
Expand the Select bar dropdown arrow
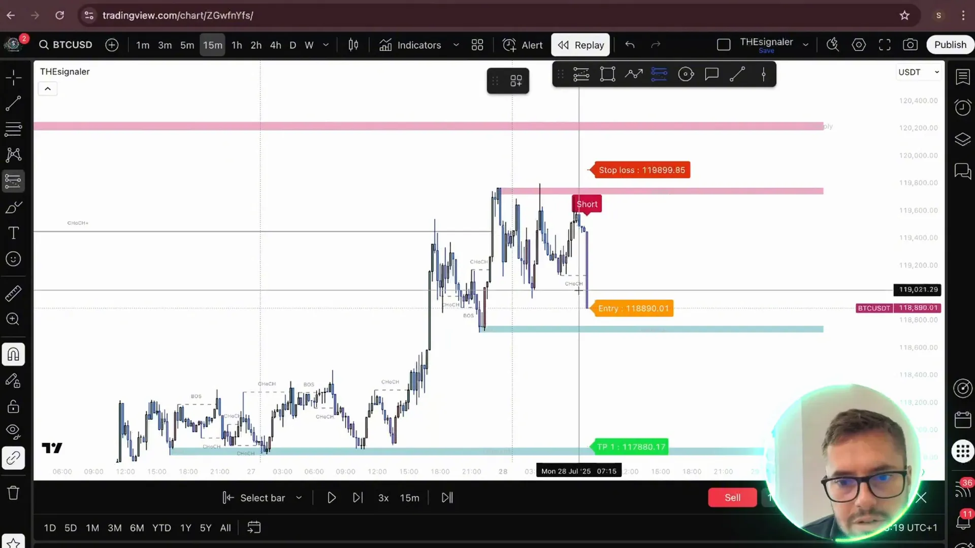(x=299, y=498)
